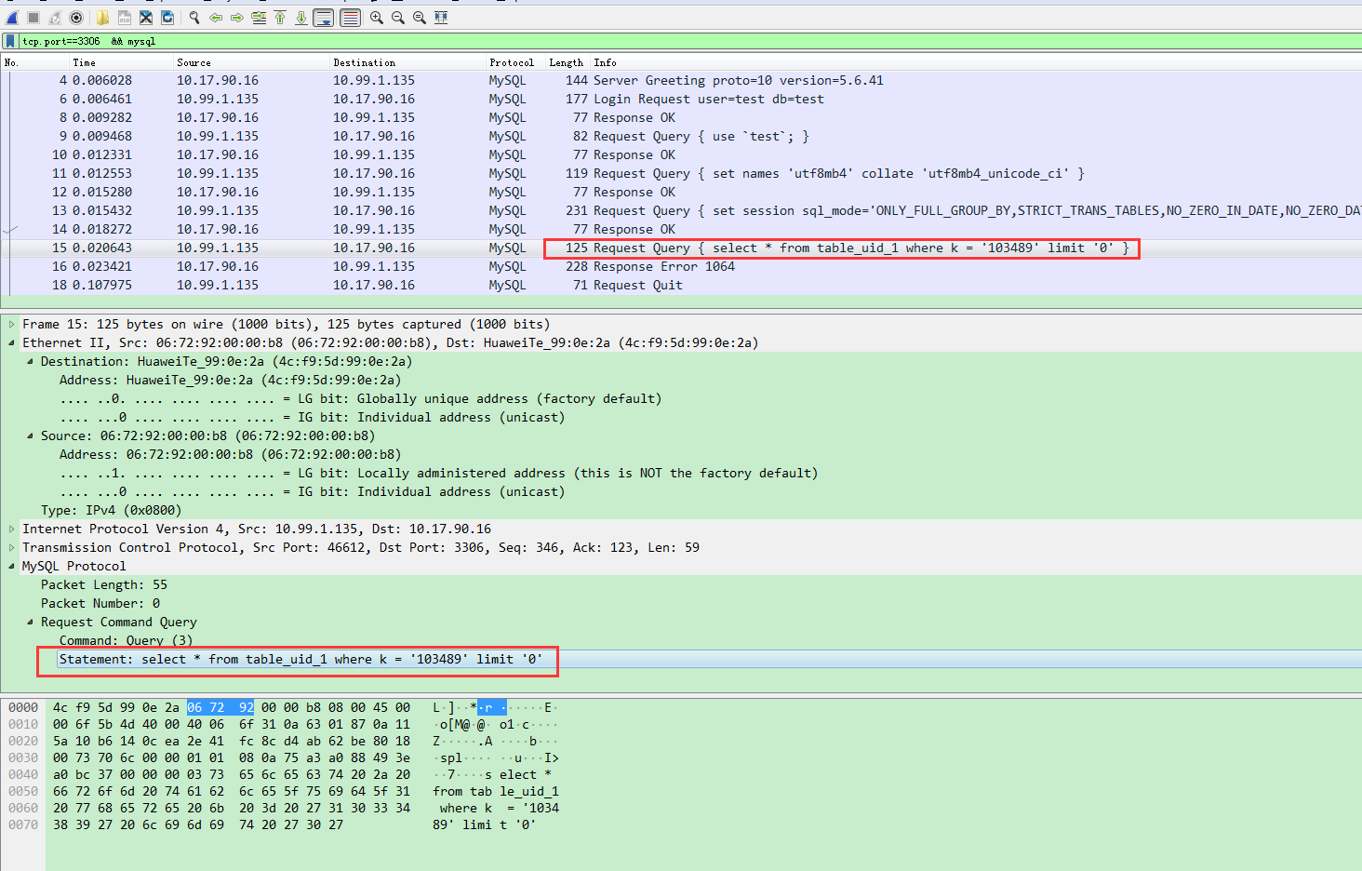The width and height of the screenshot is (1362, 871).
Task: Jump to the last packet icon
Action: point(301,18)
